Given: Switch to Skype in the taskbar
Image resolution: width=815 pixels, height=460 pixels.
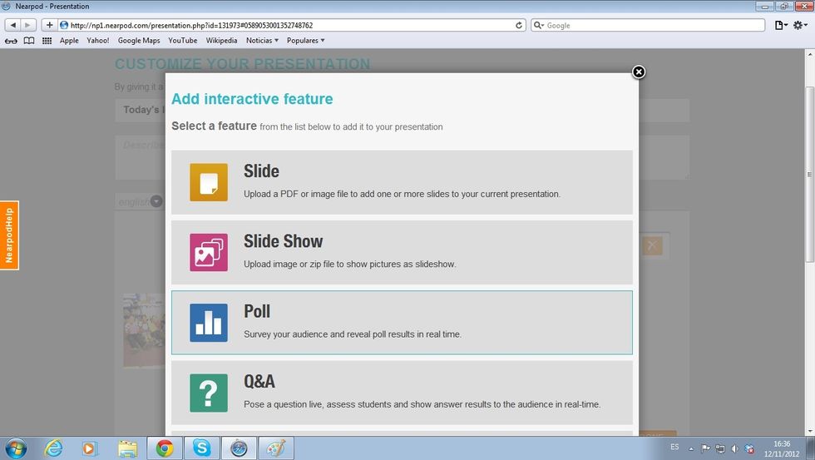Looking at the screenshot, I should 201,448.
